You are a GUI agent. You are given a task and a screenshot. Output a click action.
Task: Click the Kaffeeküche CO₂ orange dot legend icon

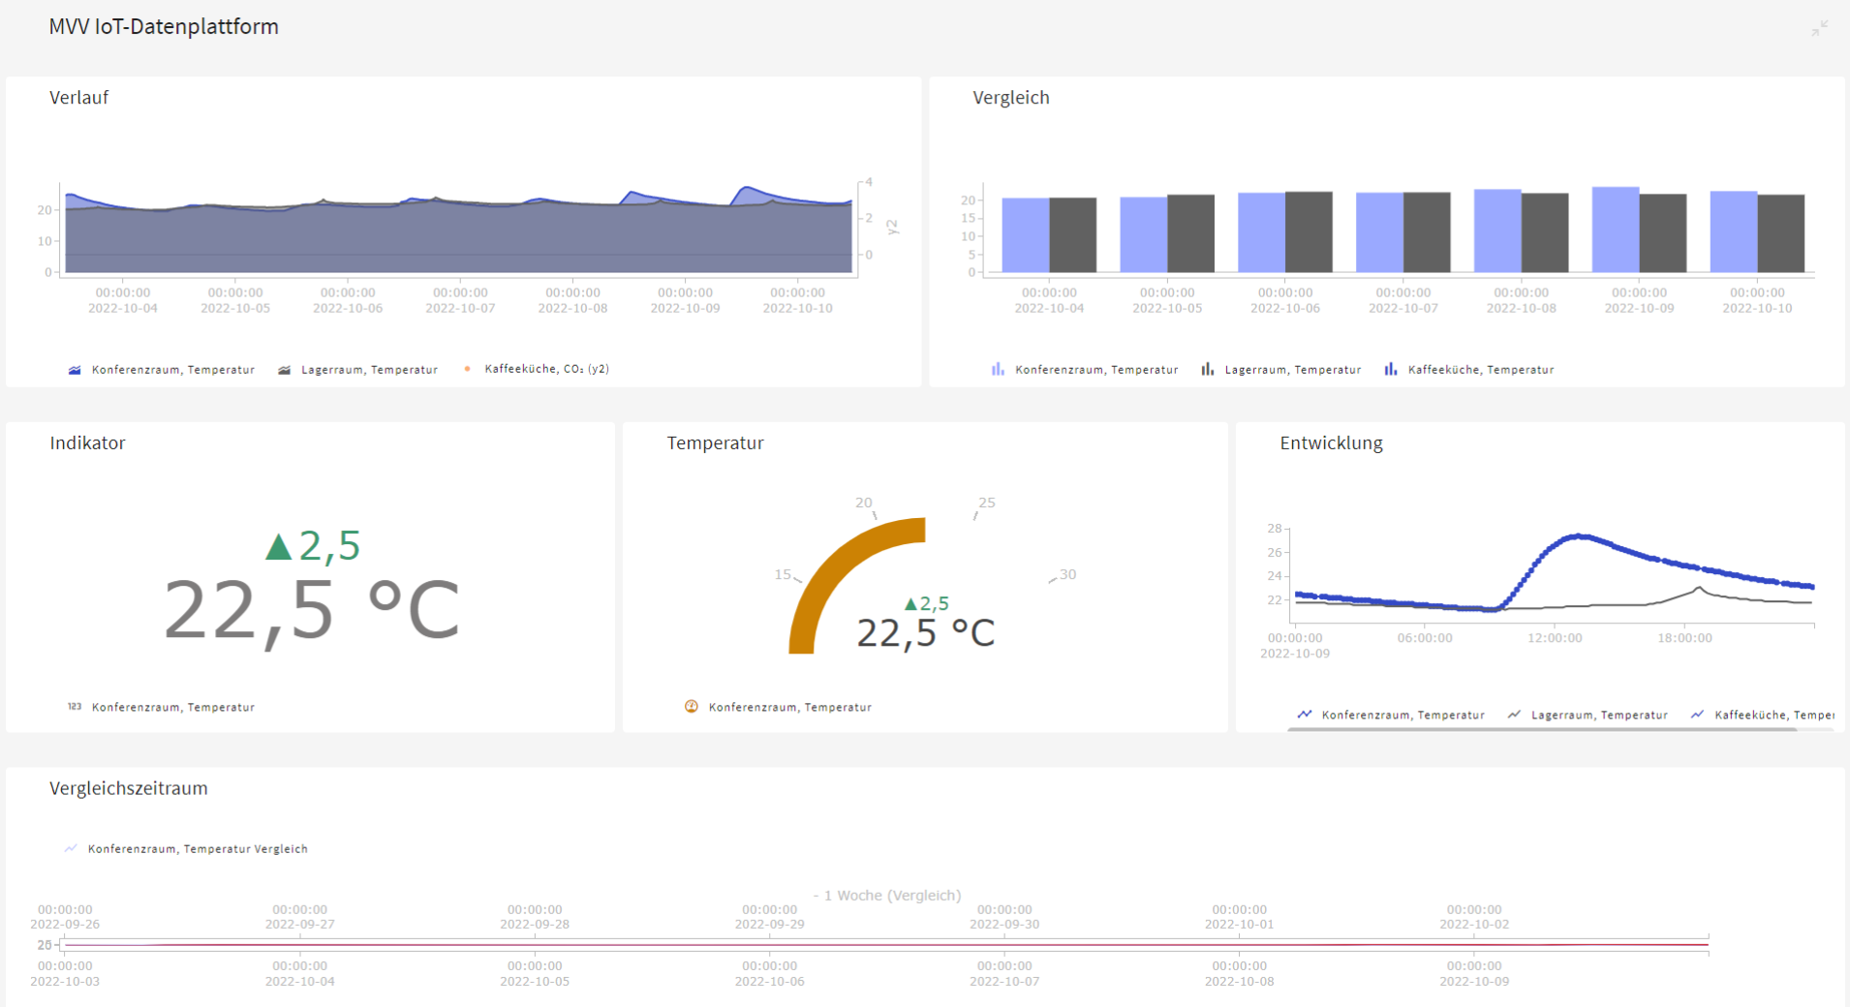tap(468, 369)
